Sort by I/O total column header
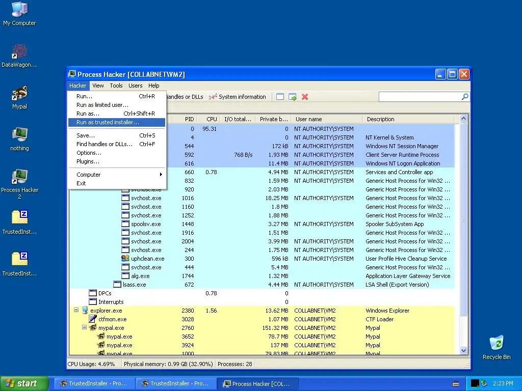The width and height of the screenshot is (522, 391). tap(238, 119)
